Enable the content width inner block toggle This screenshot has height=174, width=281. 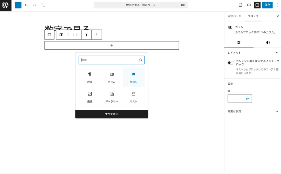pyautogui.click(x=231, y=62)
